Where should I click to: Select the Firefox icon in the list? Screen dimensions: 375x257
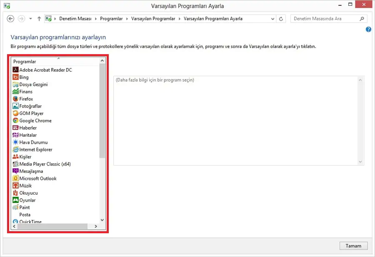click(15, 99)
